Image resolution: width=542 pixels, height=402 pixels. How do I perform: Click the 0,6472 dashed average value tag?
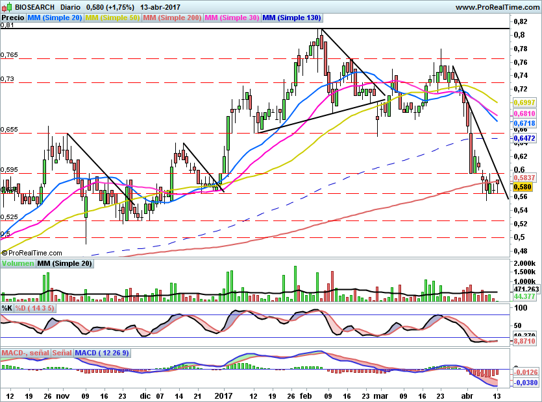[523, 139]
